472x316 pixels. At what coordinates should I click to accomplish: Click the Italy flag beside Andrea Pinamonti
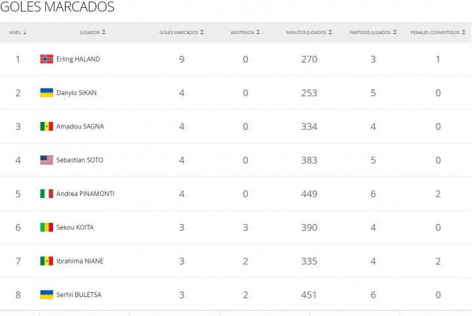pos(47,193)
